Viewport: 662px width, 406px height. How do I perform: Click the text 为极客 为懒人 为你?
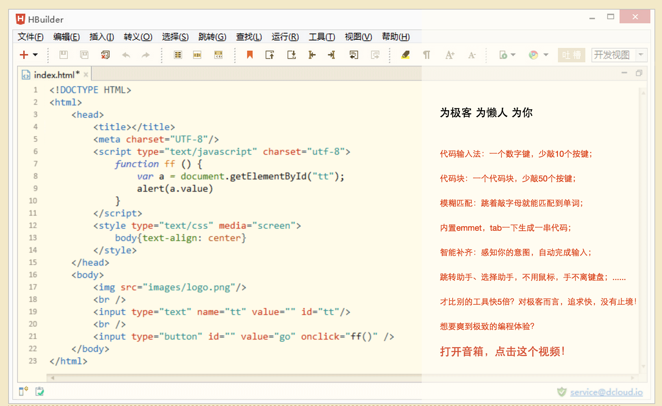(x=486, y=113)
